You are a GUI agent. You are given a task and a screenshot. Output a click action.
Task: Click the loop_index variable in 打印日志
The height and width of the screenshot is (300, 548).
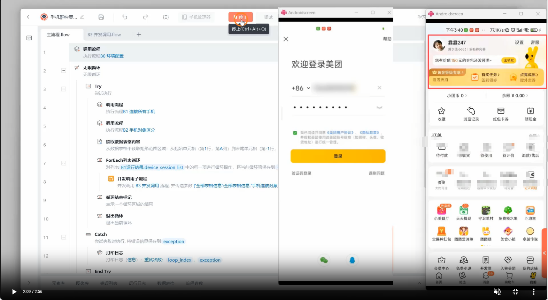coord(180,260)
